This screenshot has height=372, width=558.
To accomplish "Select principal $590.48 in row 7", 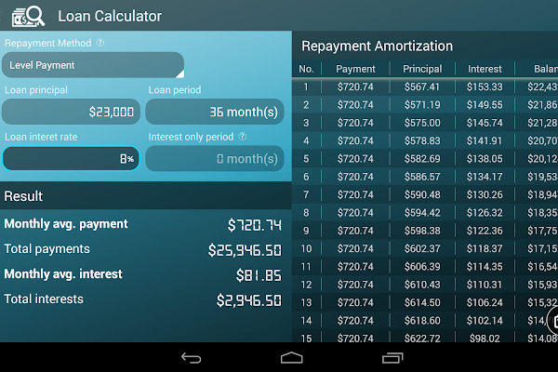I will (422, 194).
